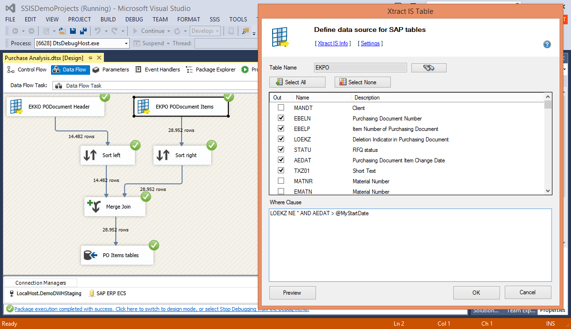Select the PO Items tables destination
This screenshot has height=329, width=571.
click(x=117, y=255)
